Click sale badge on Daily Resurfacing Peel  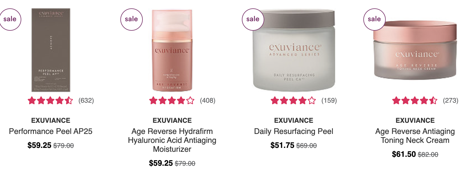click(253, 19)
